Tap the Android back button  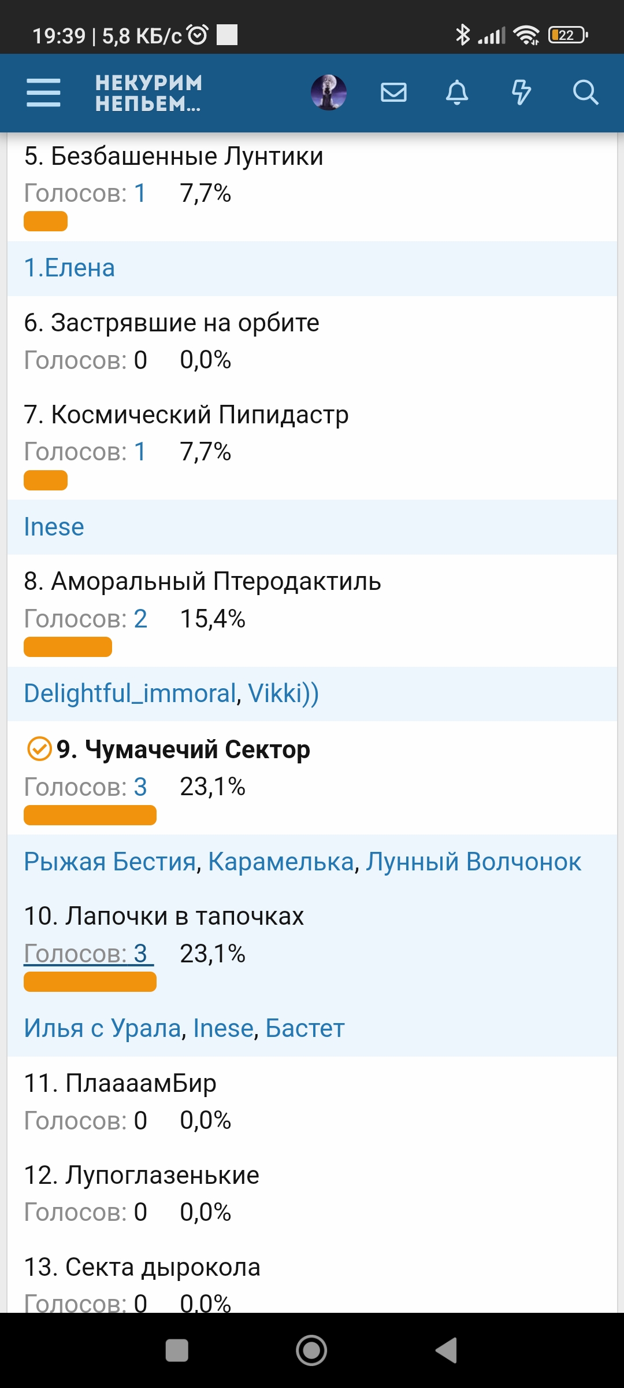(447, 1350)
